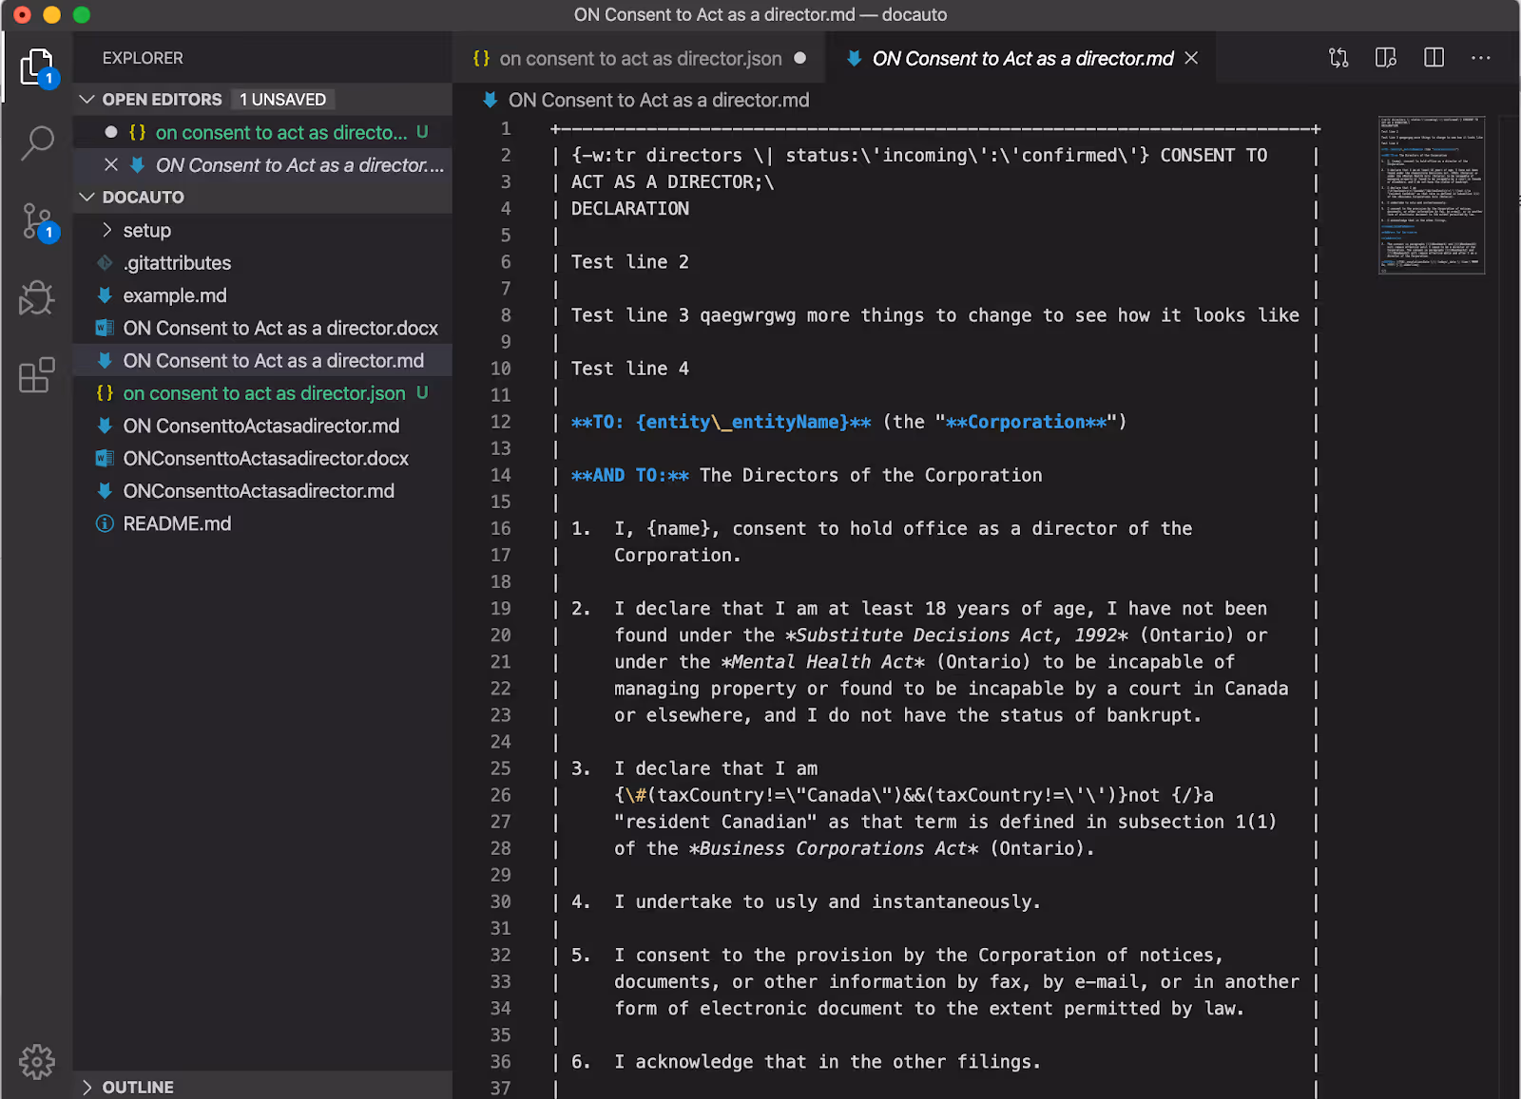Click the .gitattributes file icon

tap(105, 263)
